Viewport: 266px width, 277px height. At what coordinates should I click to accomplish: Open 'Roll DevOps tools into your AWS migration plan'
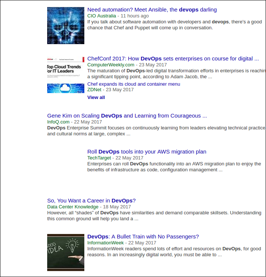tap(147, 152)
